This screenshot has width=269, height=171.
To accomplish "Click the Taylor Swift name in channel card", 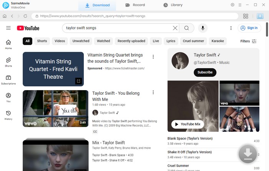I will [x=205, y=55].
